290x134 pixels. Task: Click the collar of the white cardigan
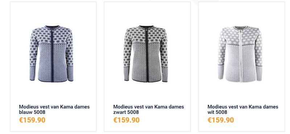click(240, 28)
